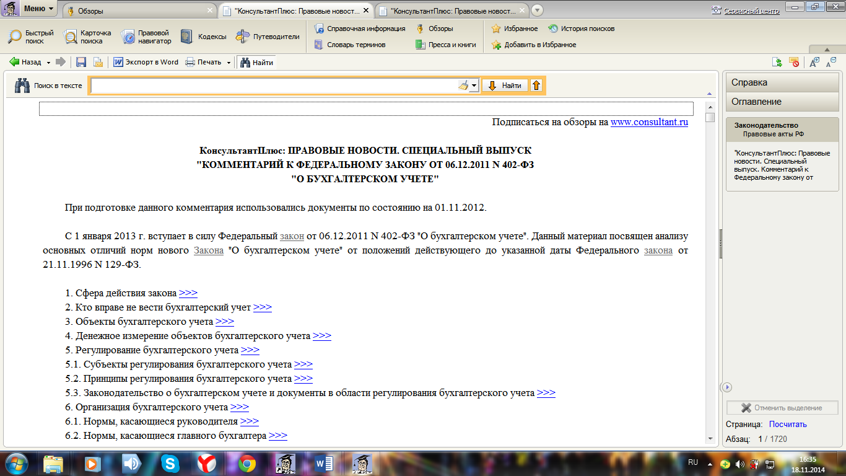
Task: Jump to section 6.2 главного бухгалтера >>>
Action: pyautogui.click(x=278, y=436)
